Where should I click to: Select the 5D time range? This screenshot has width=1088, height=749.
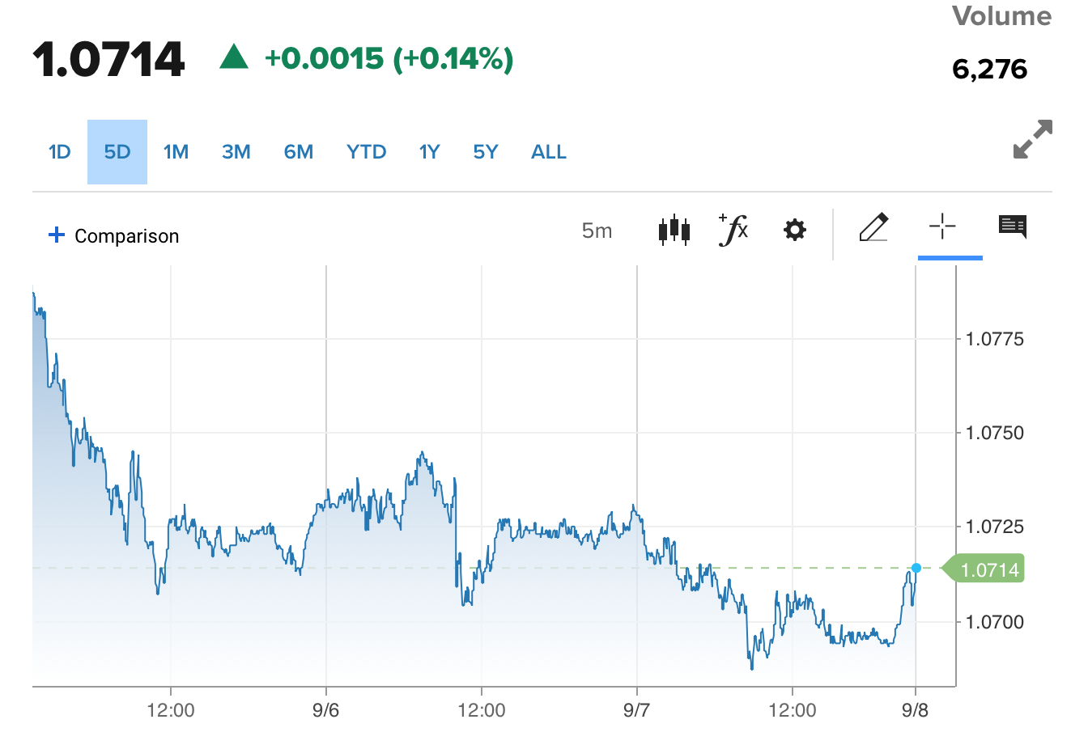coord(117,152)
